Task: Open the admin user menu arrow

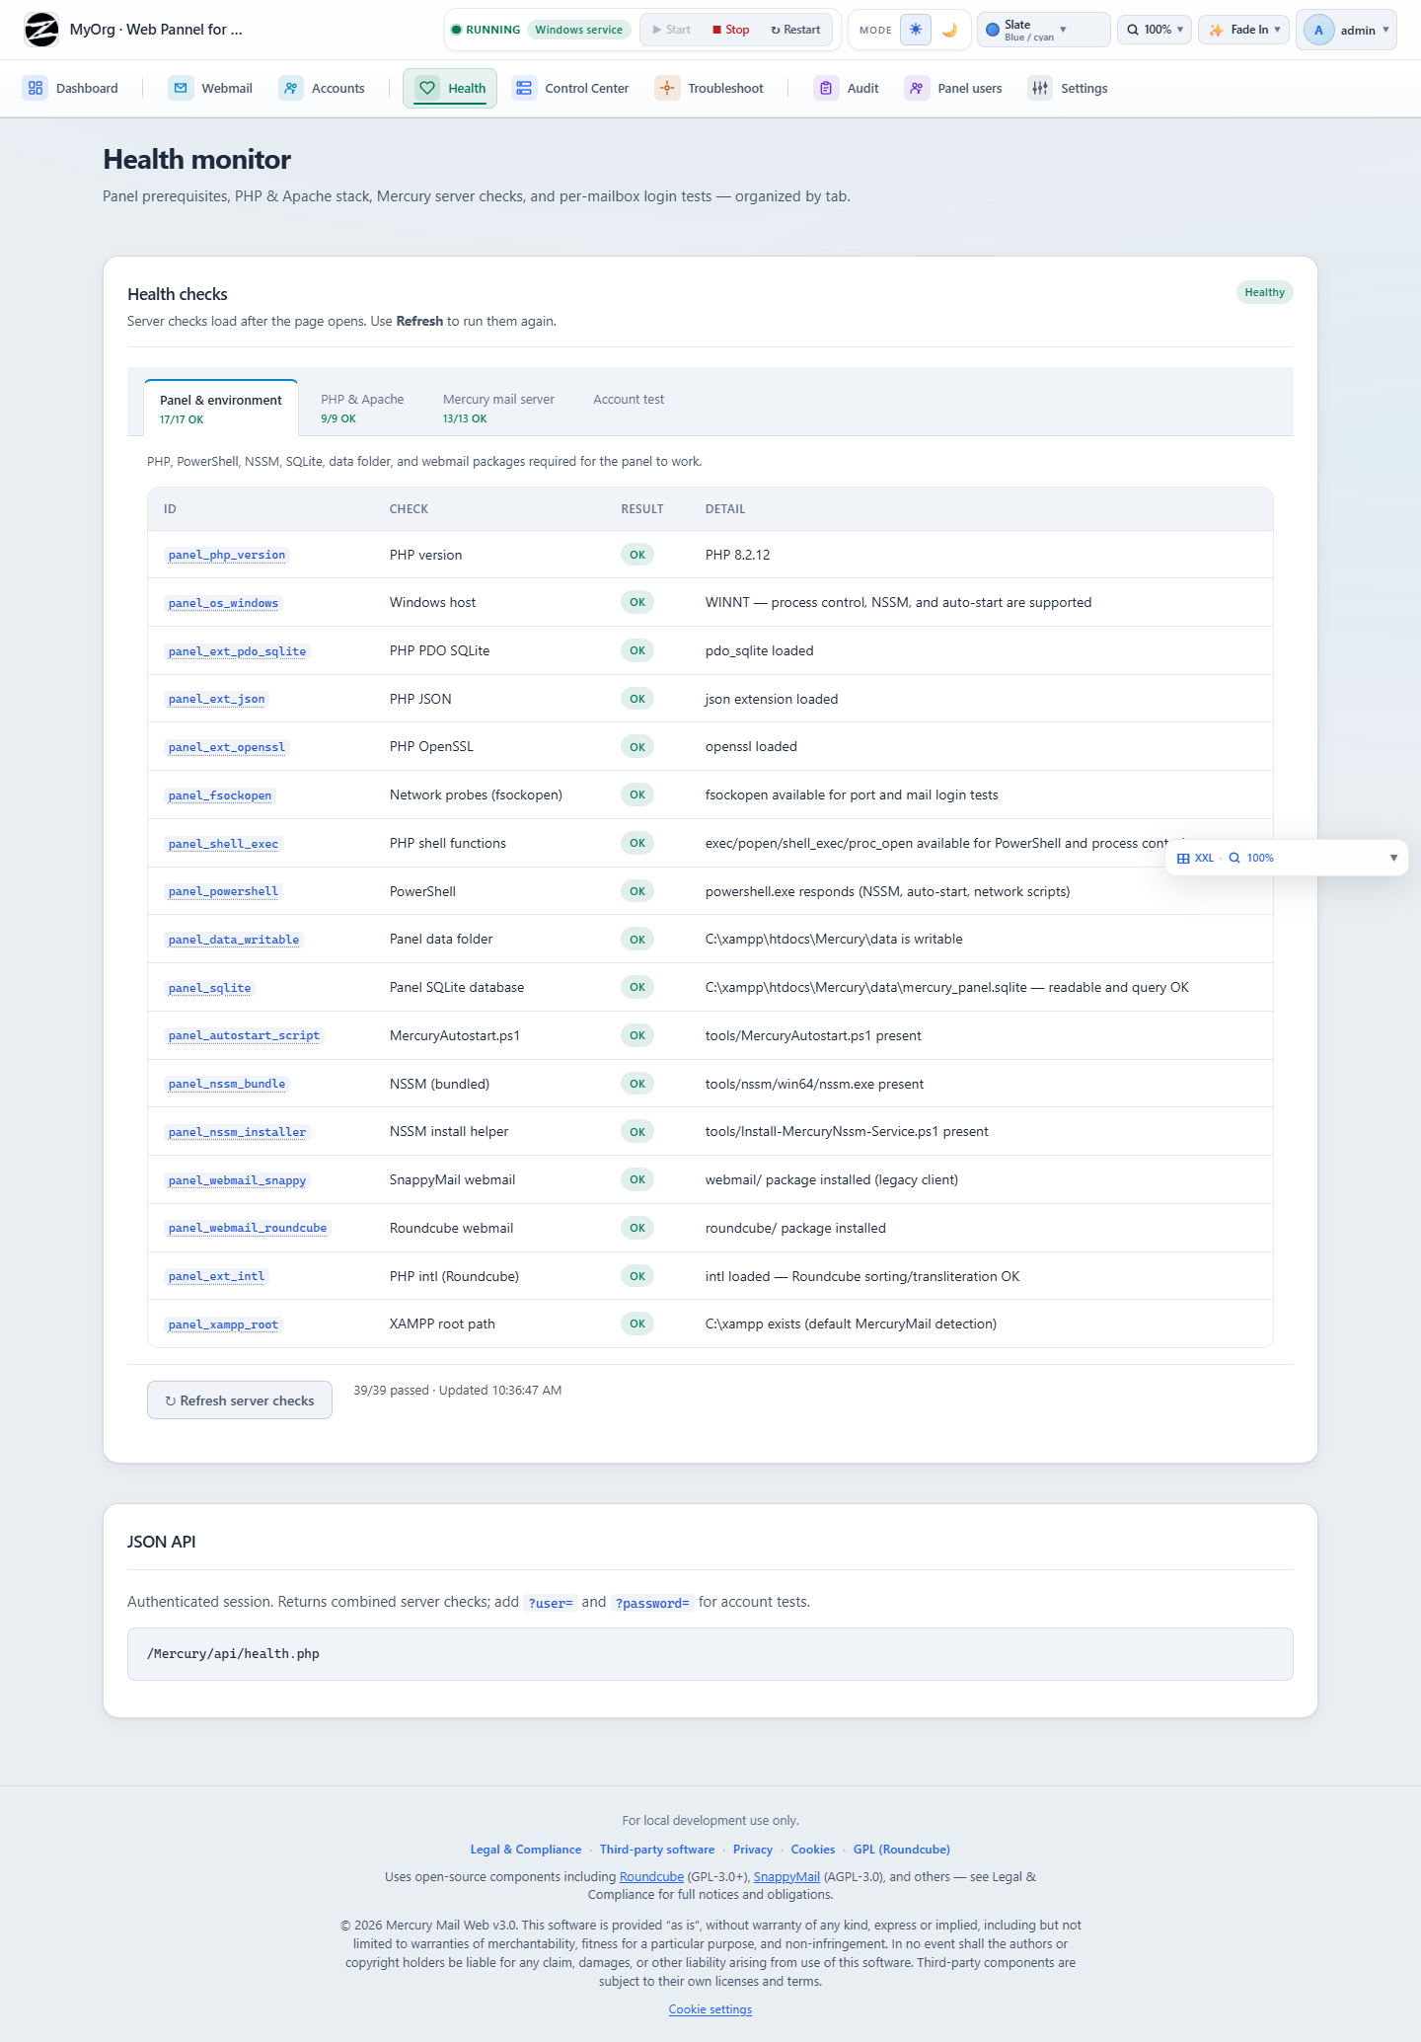Action: click(1385, 30)
